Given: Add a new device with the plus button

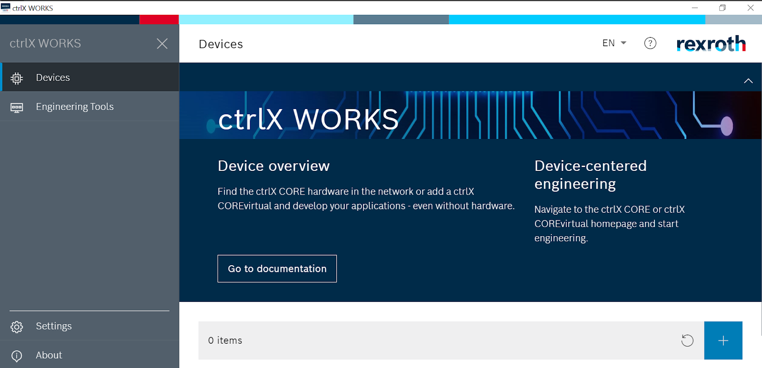Looking at the screenshot, I should (x=723, y=340).
